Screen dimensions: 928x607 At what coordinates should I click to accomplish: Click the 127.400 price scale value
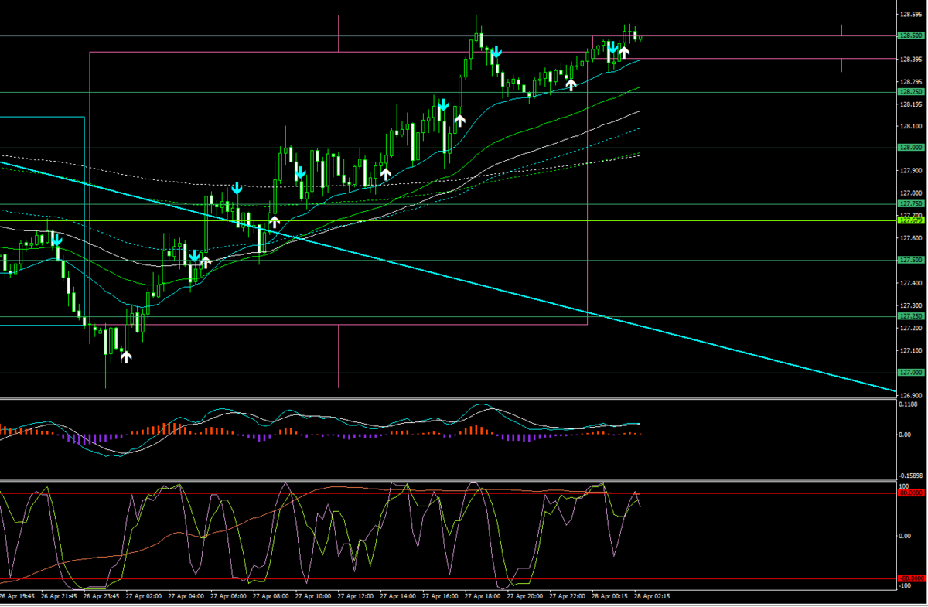click(911, 284)
